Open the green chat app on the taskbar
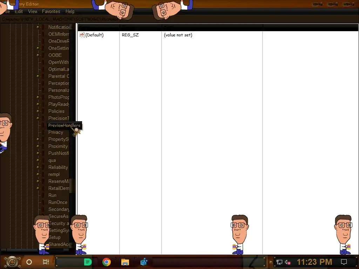This screenshot has height=269, width=359. 88,262
